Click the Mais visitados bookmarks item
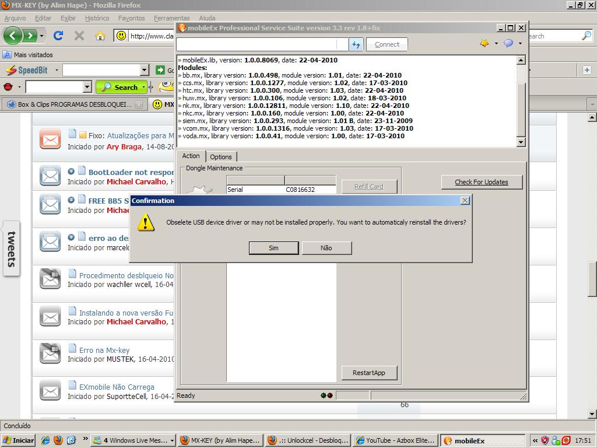Viewport: 597px width, 448px height. (x=27, y=54)
